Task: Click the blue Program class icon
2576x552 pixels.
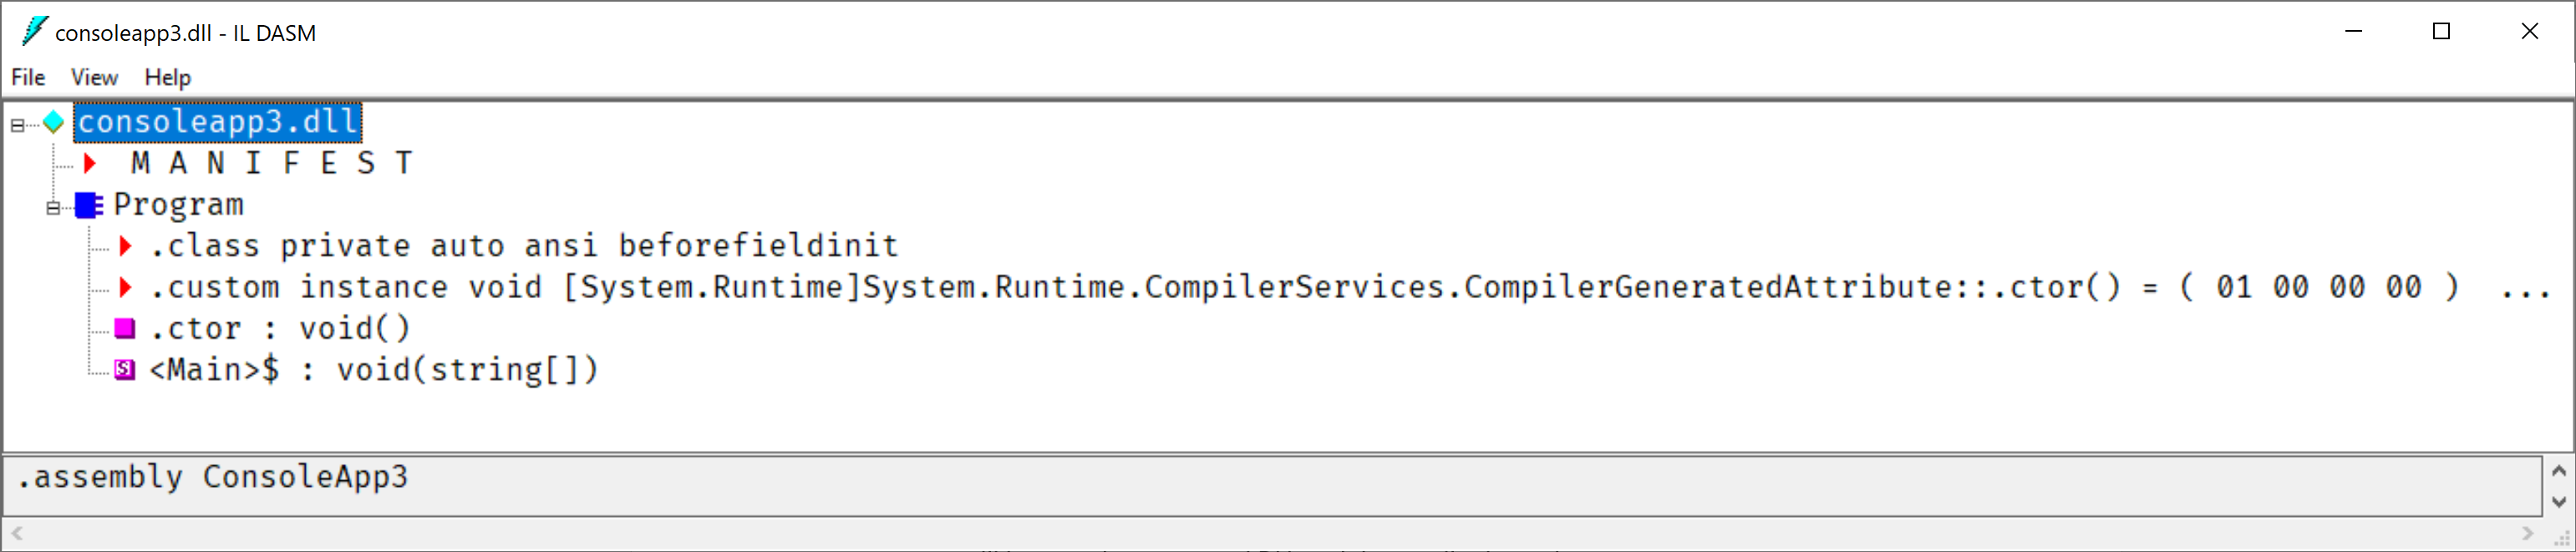Action: tap(89, 205)
